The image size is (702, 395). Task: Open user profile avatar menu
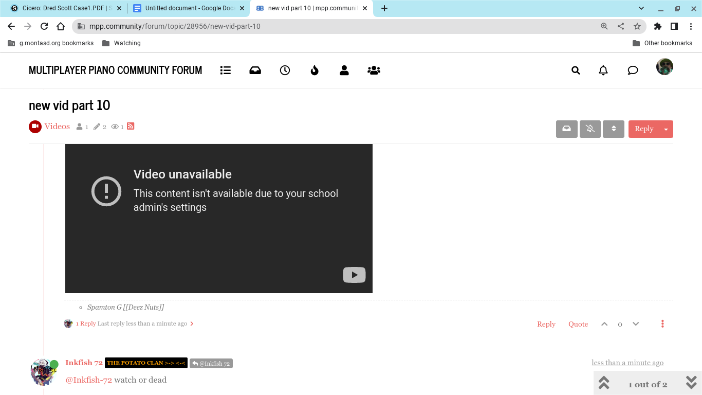click(664, 67)
